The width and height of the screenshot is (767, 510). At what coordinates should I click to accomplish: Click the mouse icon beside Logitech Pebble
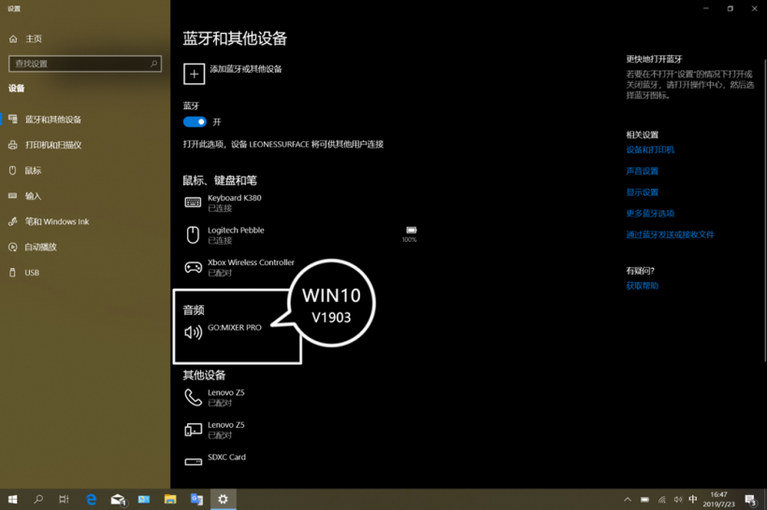click(x=193, y=235)
